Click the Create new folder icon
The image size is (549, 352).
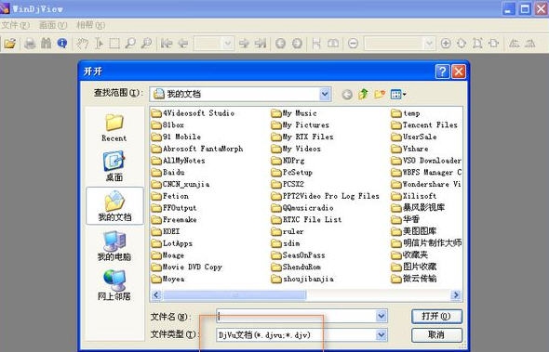pos(380,94)
